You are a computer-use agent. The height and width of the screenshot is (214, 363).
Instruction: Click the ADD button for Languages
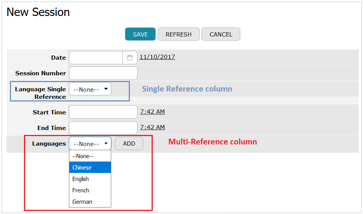(x=129, y=144)
